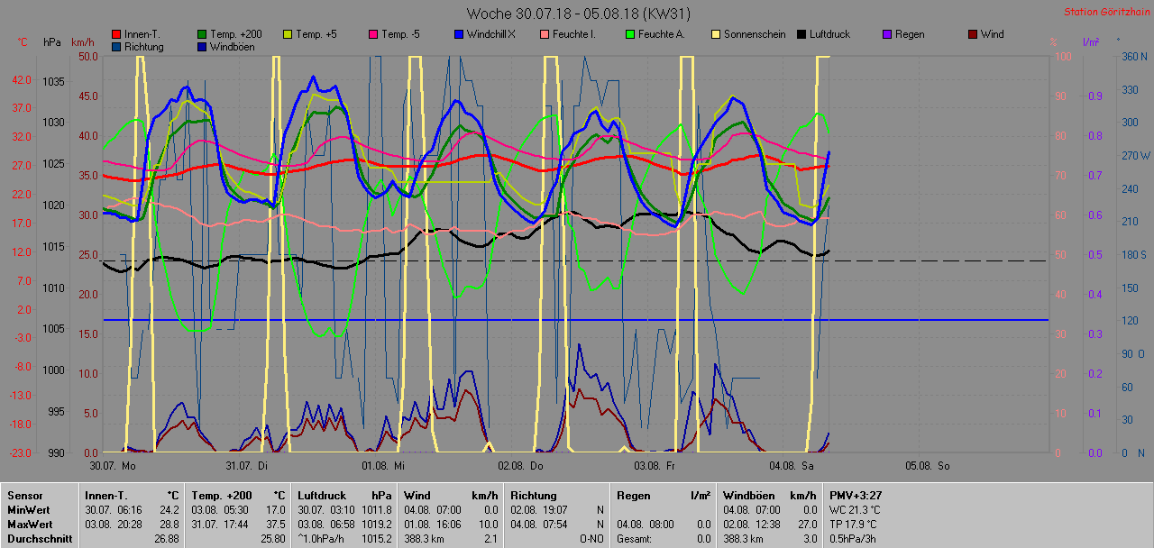This screenshot has height=548, width=1154.
Task: Click the Windböen maximum value 27.0
Action: (x=807, y=524)
